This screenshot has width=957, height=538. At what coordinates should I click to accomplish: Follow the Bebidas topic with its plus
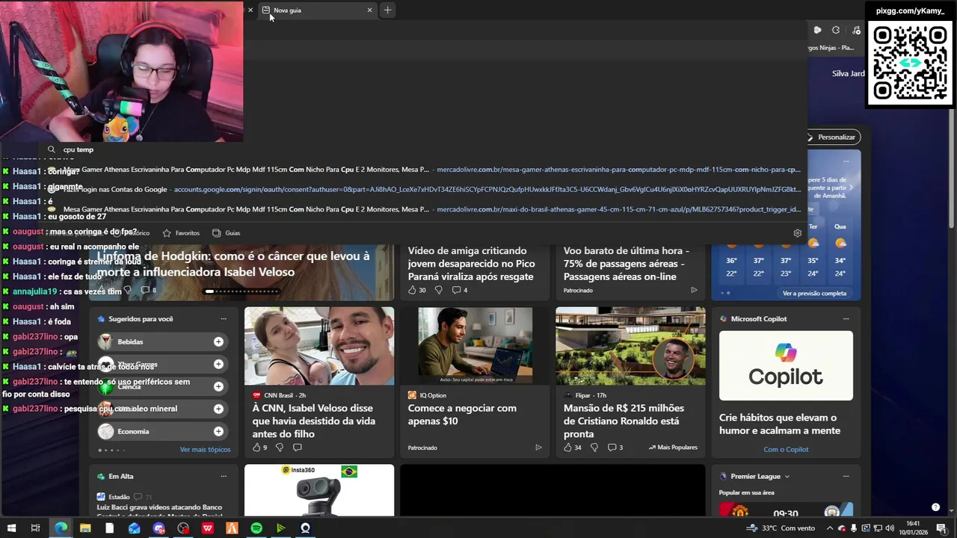click(218, 341)
